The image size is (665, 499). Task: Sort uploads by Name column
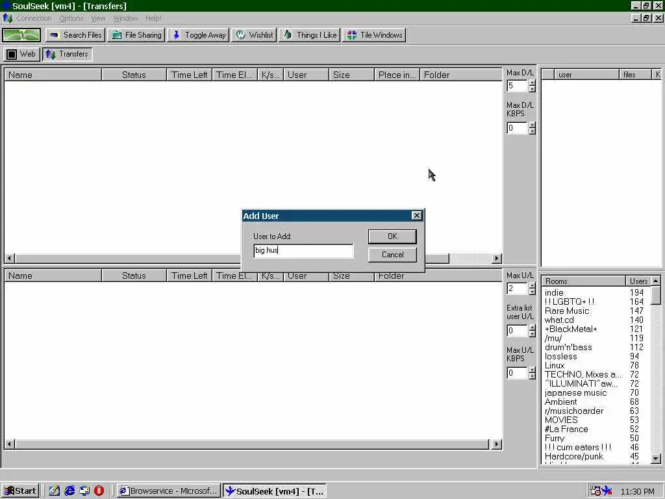(x=53, y=275)
